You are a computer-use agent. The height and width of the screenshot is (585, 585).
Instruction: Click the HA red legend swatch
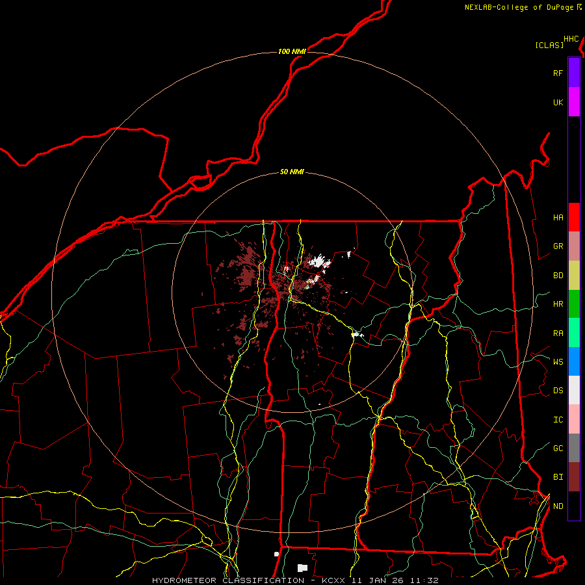point(574,217)
